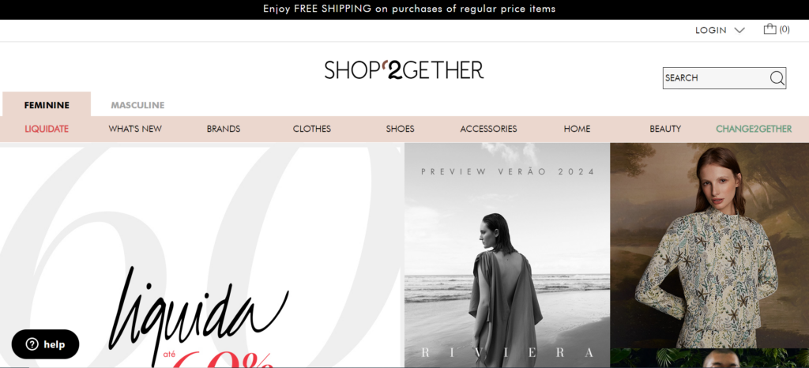Switch to the MASCULINE tab
The image size is (809, 368).
point(137,105)
